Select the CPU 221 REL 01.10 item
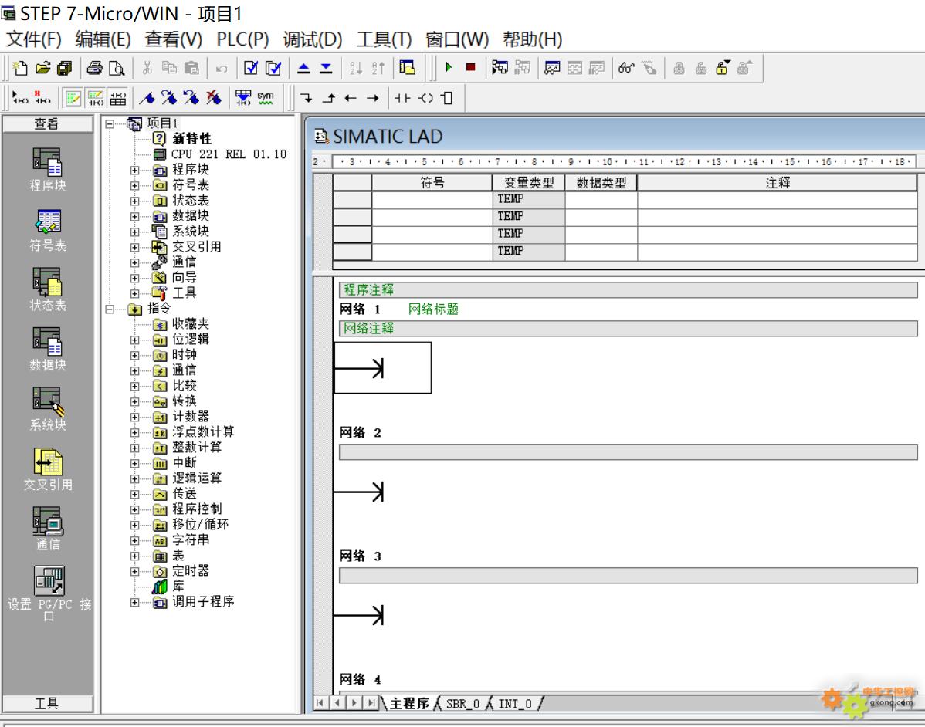 point(229,154)
